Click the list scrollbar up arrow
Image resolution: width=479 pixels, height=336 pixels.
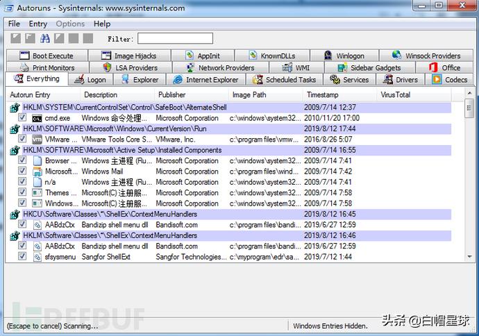469,92
